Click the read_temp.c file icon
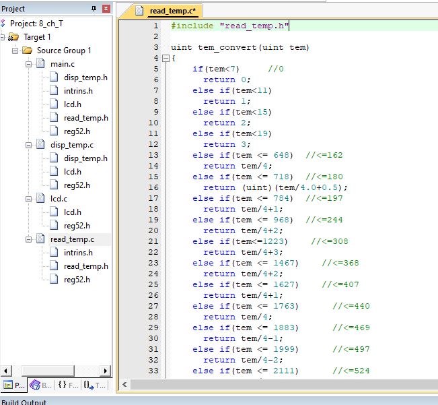Screen dimensions: 438x405 [40, 239]
